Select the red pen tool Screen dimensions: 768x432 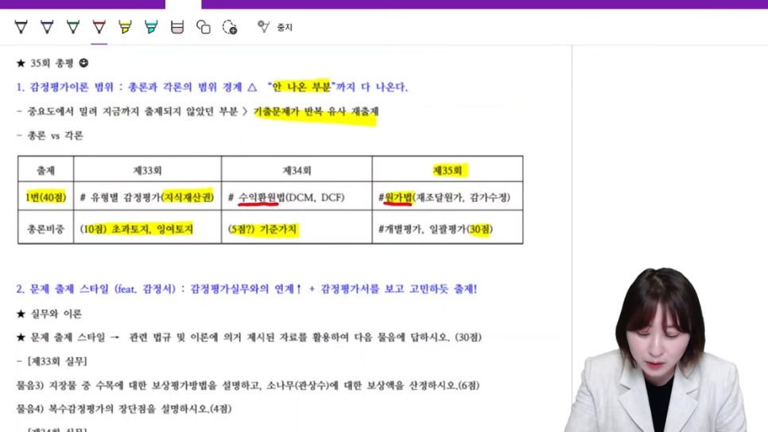point(99,27)
